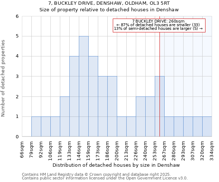Click subtitle 'Size of property relative to detached houses in Denshaw'
This screenshot has width=219, height=182.
[x=109, y=10]
